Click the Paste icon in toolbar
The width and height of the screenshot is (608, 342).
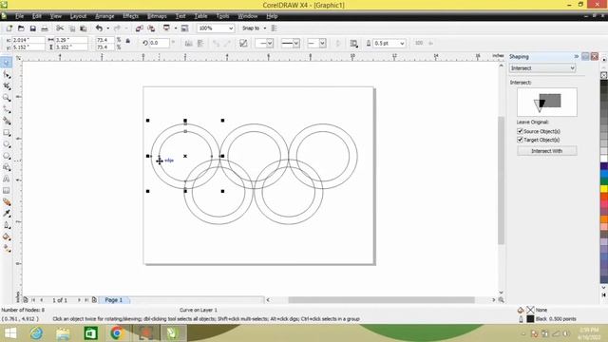coord(83,28)
